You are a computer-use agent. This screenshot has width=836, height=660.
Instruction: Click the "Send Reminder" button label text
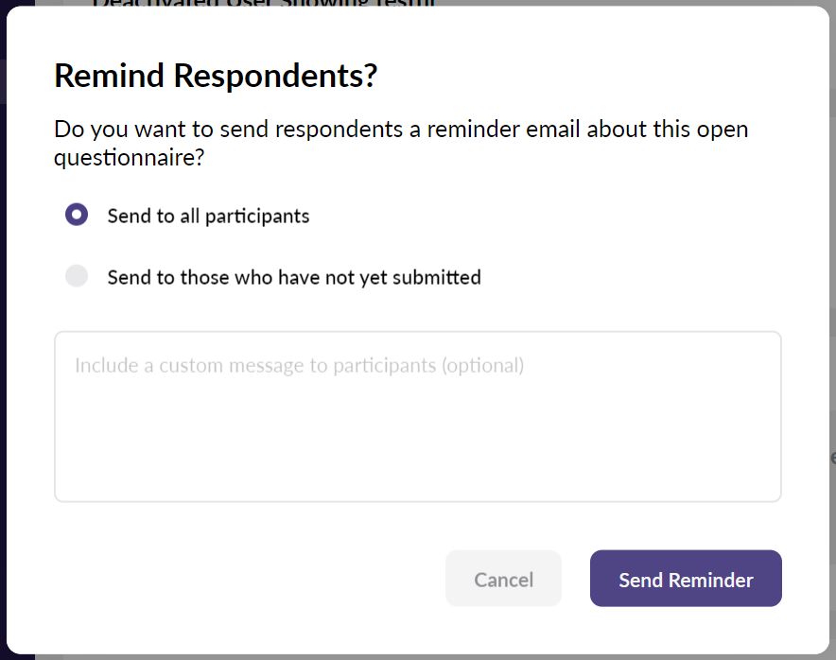tap(686, 580)
